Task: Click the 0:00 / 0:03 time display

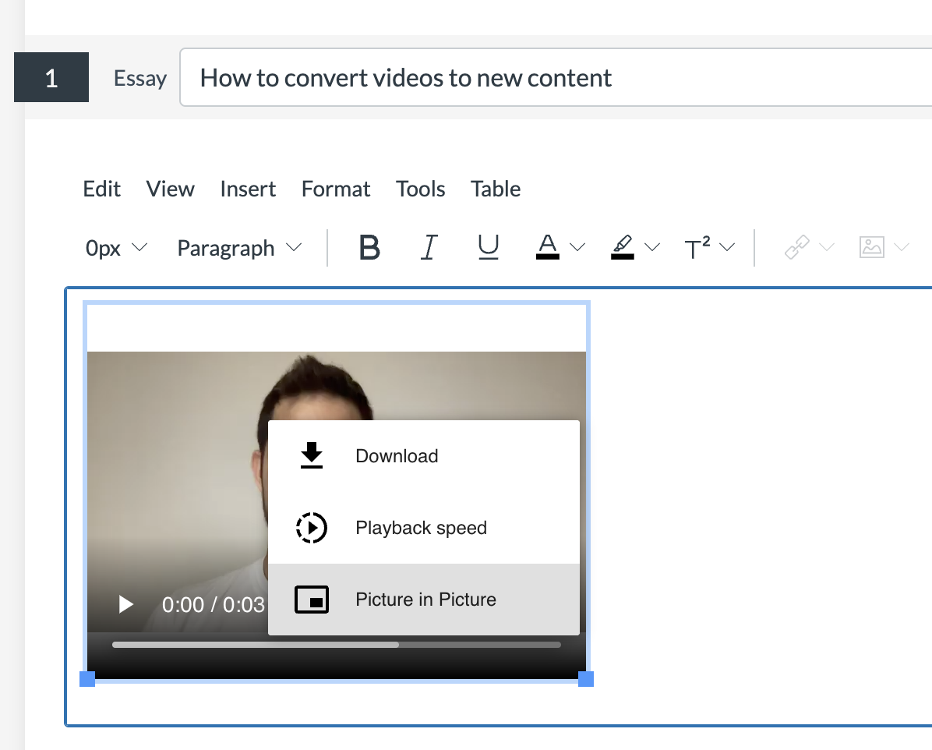Action: pos(214,605)
